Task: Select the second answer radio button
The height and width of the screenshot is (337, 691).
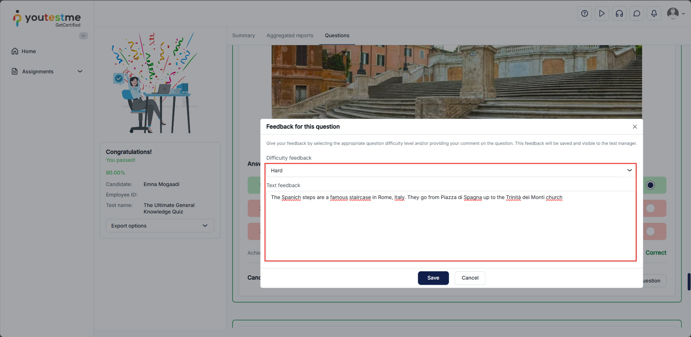Action: [650, 208]
